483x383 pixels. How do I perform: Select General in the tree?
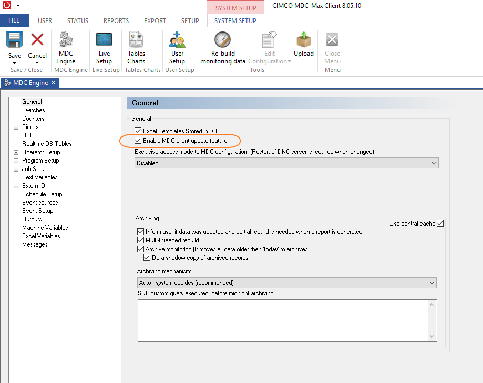(x=32, y=102)
